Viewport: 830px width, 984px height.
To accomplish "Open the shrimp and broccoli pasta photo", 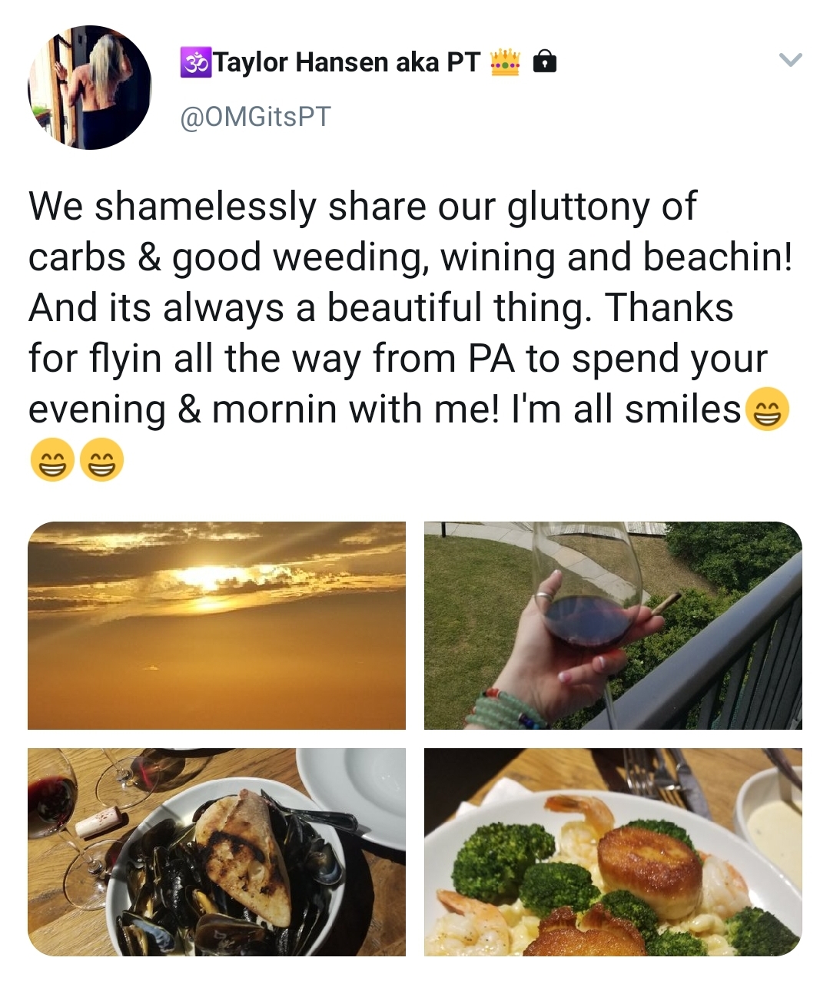I will (x=613, y=852).
